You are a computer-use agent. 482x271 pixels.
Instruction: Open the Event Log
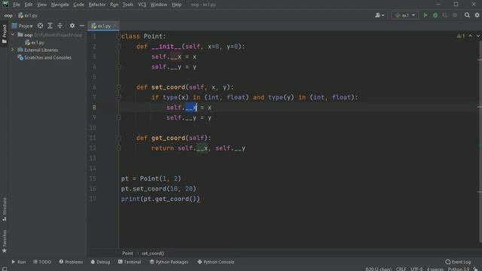(x=458, y=262)
